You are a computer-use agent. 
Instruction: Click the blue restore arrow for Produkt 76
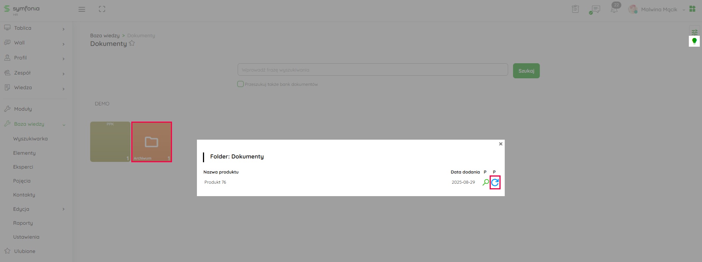coord(495,183)
